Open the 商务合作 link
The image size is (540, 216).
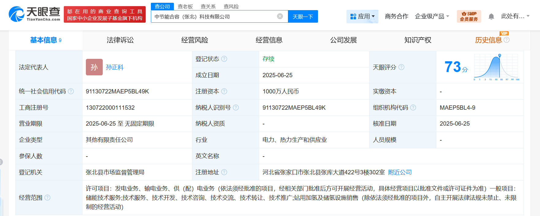[x=396, y=16]
